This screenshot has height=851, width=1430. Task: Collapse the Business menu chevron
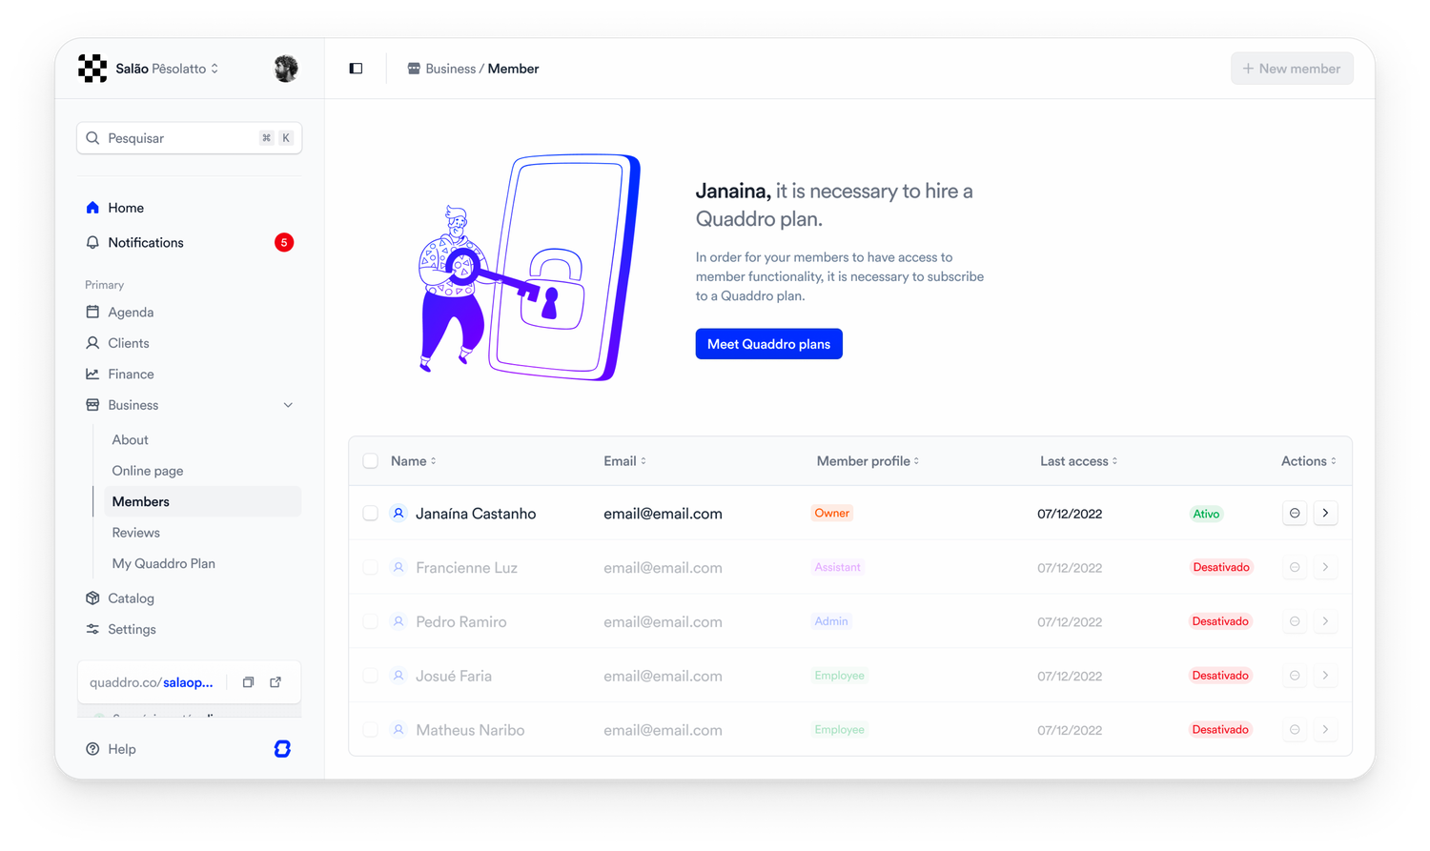[x=288, y=405]
